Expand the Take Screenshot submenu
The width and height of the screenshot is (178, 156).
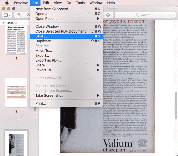tap(66, 95)
